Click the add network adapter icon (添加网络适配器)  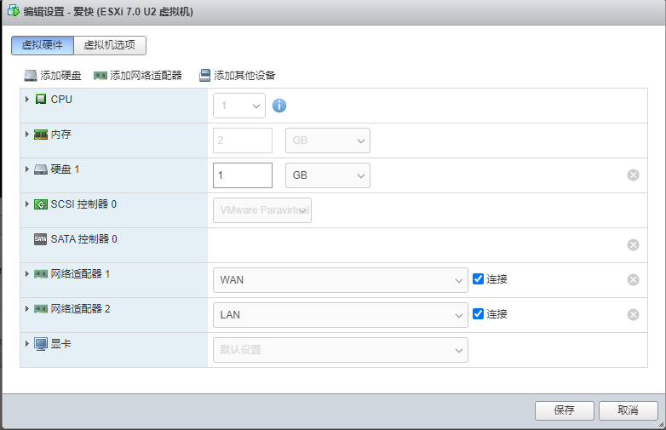click(x=100, y=76)
